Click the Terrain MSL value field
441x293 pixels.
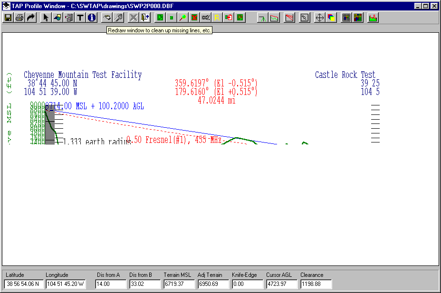coord(179,284)
